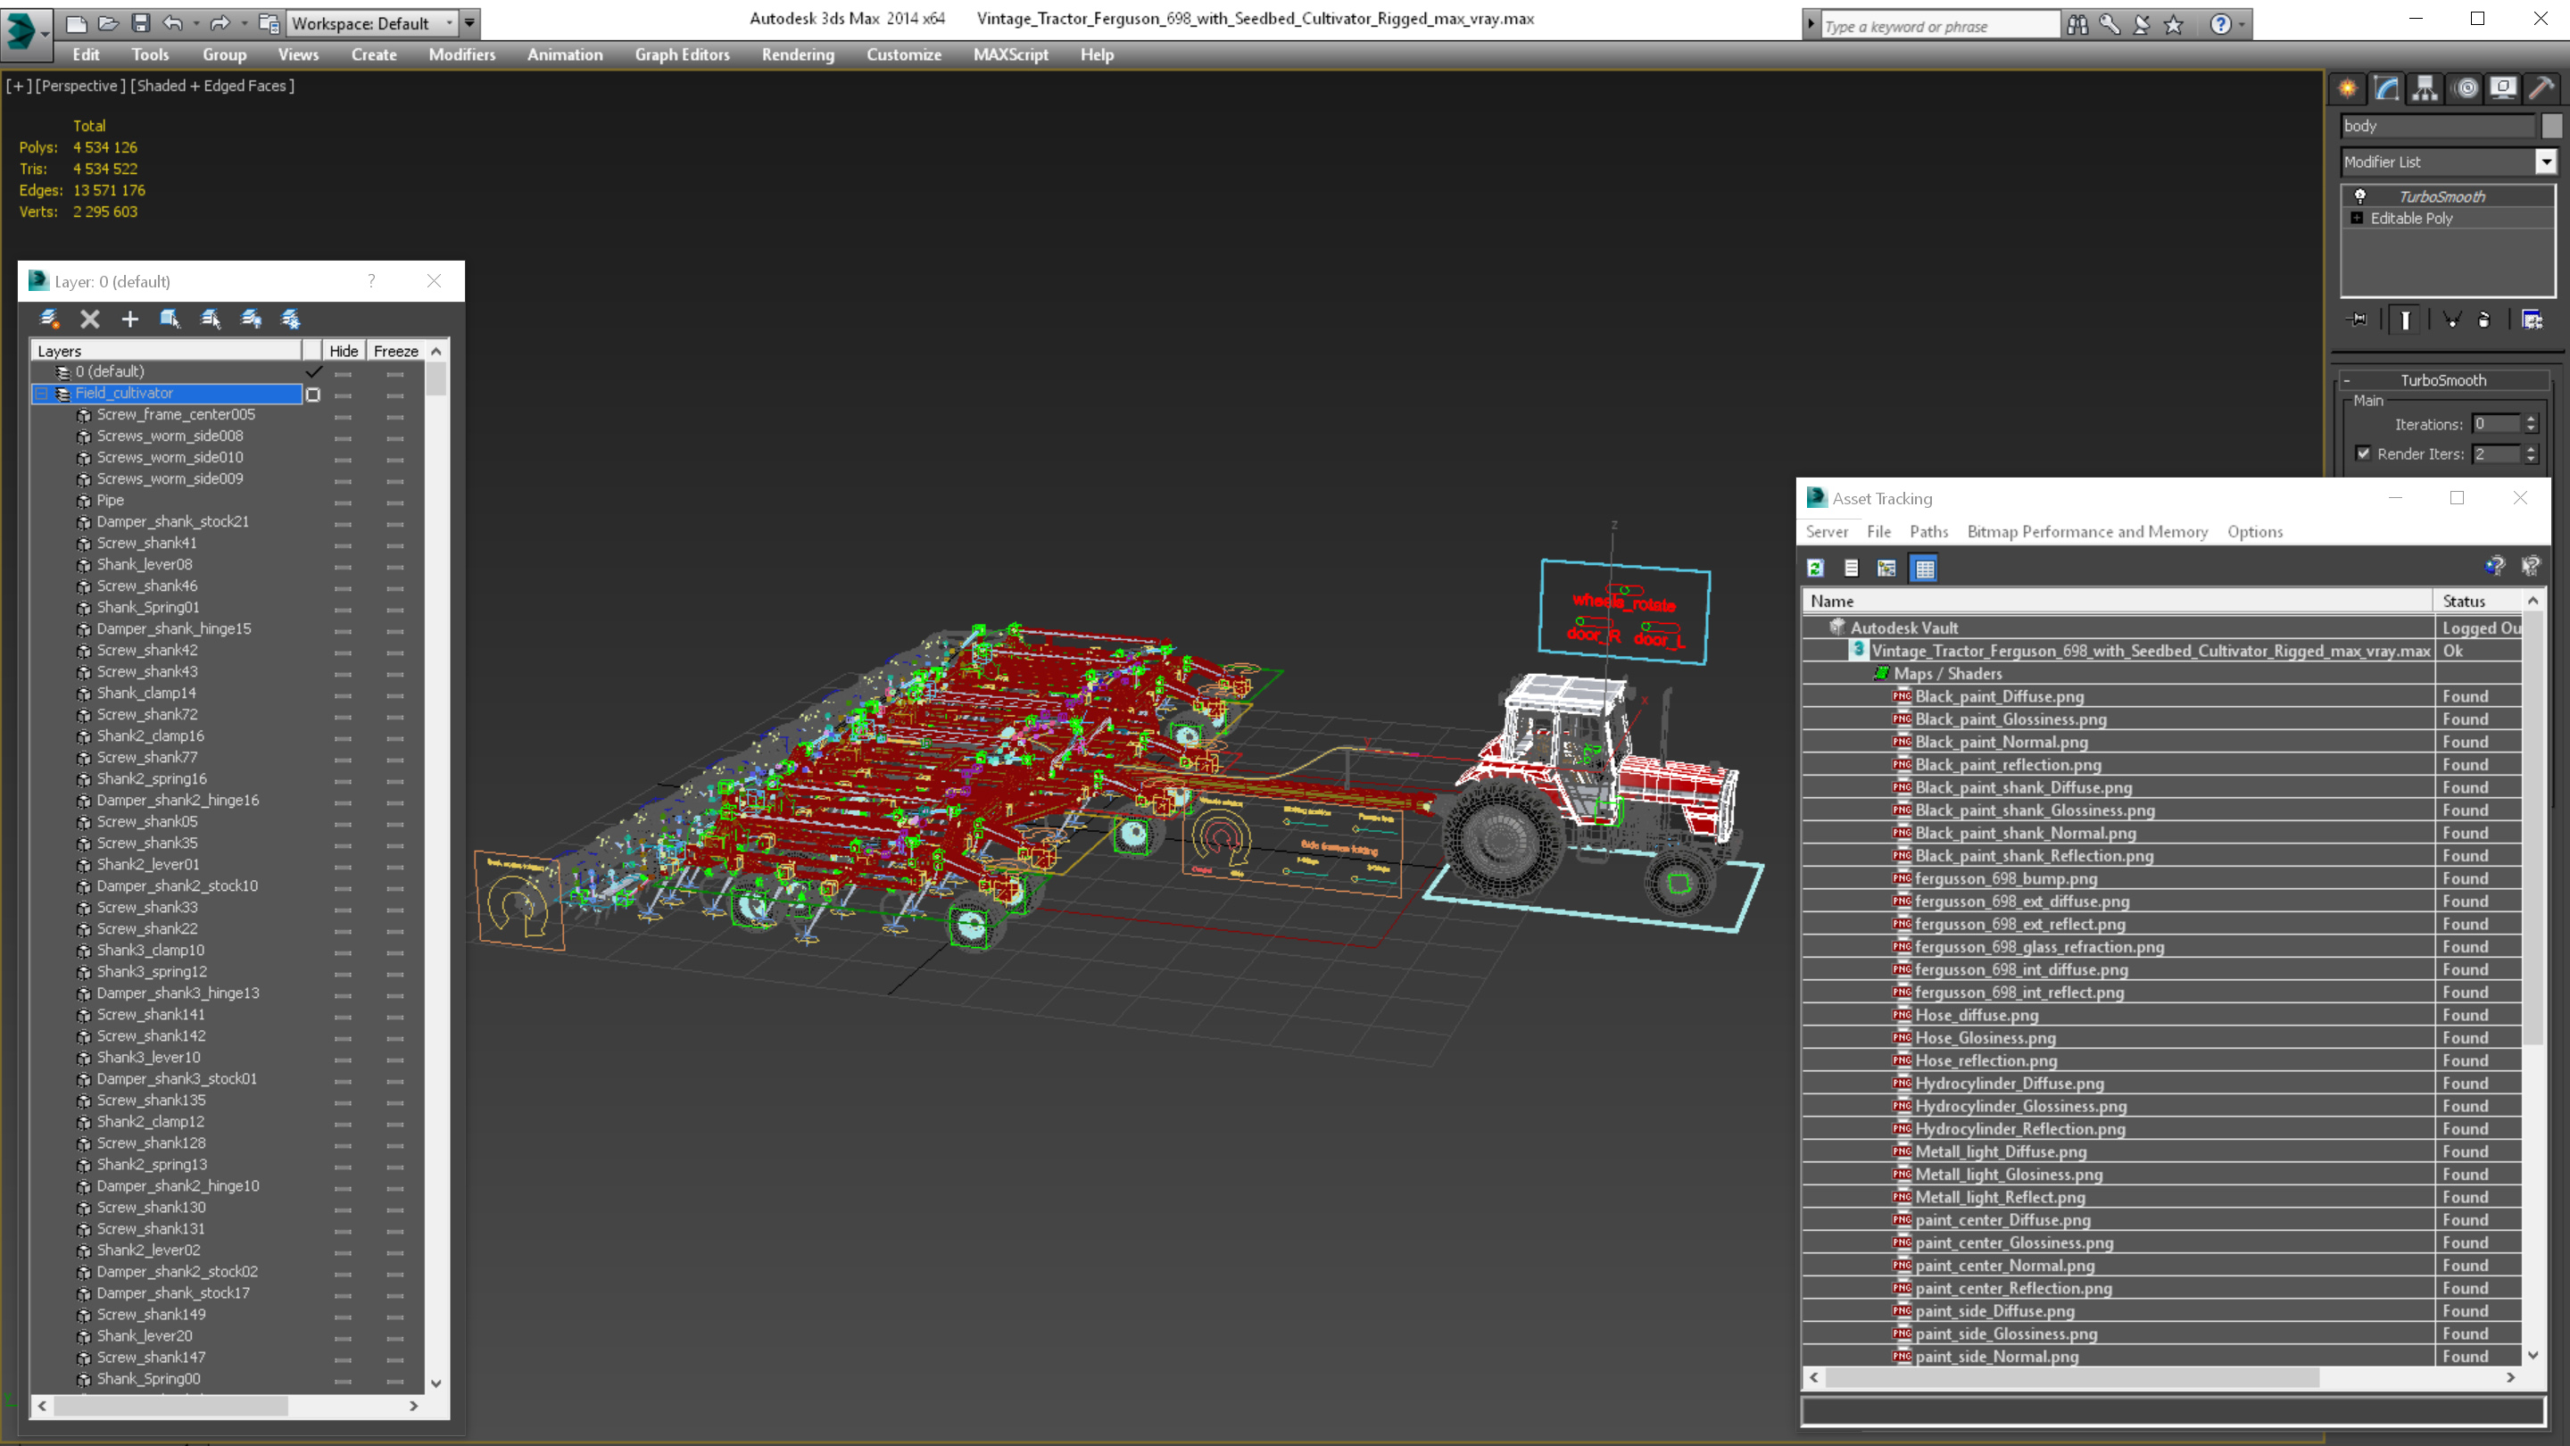
Task: Click Delete layer X icon in Layer dialog
Action: click(x=90, y=320)
